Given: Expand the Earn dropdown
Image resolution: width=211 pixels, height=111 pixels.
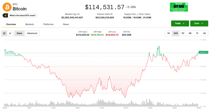Looking at the screenshot, I should (199, 23).
